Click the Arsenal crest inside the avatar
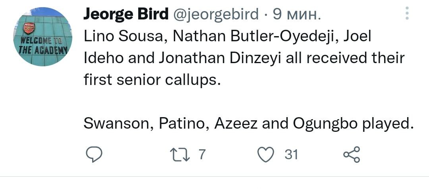 coord(29,29)
